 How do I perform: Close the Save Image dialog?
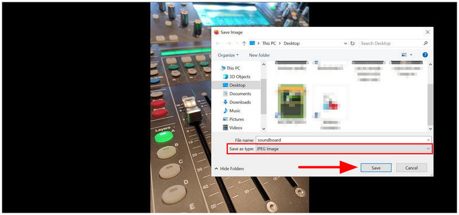tap(427, 32)
